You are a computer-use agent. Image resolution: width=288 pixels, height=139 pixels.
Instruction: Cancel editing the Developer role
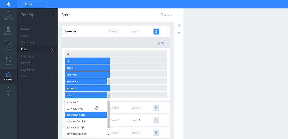(x=161, y=43)
